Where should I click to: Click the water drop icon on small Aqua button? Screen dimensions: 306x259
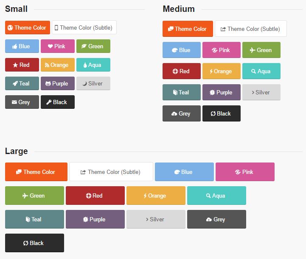click(x=85, y=65)
